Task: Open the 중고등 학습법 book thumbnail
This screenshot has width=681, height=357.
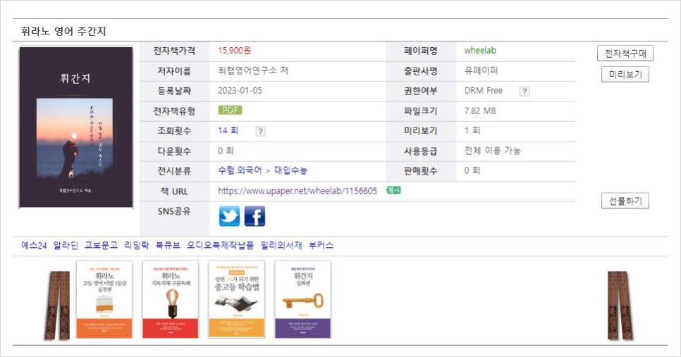Action: pyautogui.click(x=236, y=299)
